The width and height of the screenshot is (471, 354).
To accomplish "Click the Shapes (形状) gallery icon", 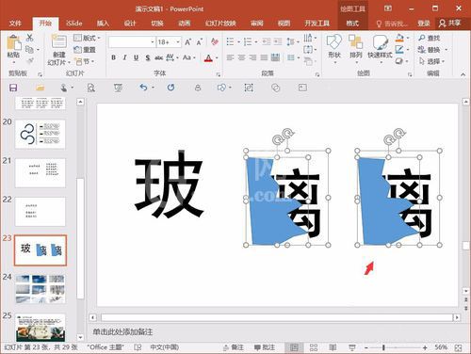I will [334, 42].
